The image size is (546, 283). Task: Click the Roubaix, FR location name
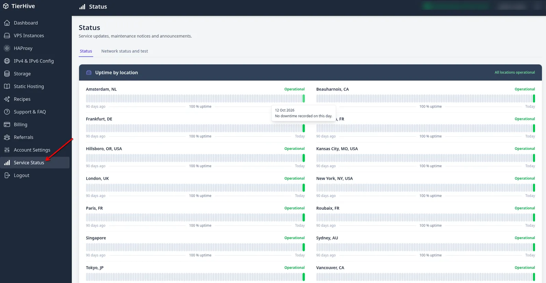tap(328, 208)
